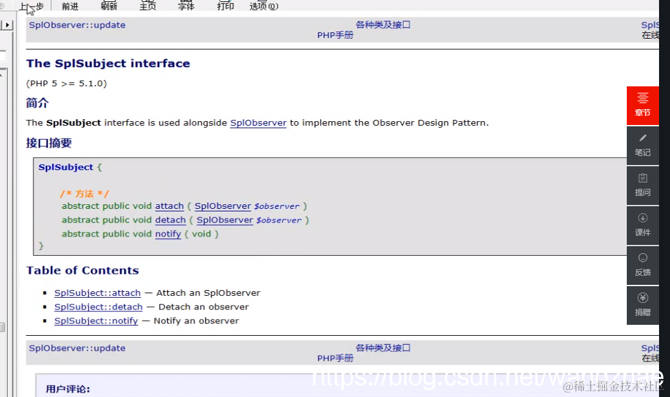Click the 上一步 back toolbar button
The image size is (670, 397).
click(31, 6)
